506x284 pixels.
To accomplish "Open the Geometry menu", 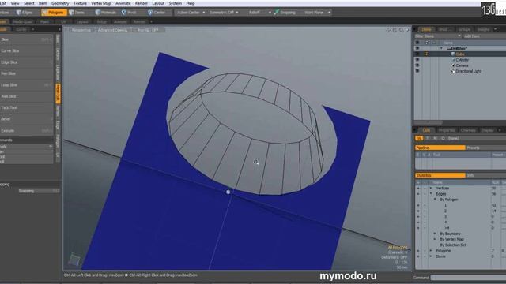I will [x=60, y=3].
